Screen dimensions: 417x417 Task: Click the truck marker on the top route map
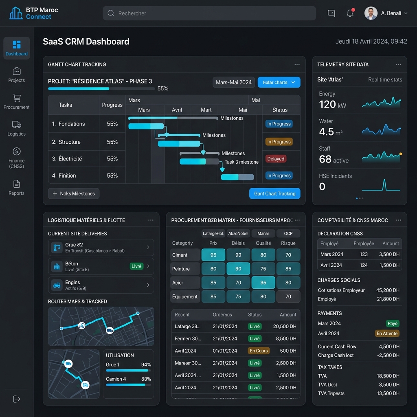pyautogui.click(x=110, y=331)
